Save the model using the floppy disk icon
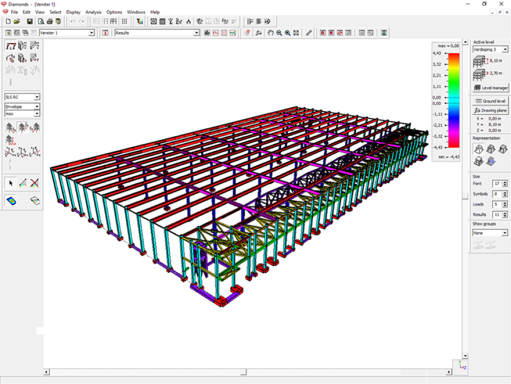Image resolution: width=511 pixels, height=384 pixels. click(x=30, y=21)
